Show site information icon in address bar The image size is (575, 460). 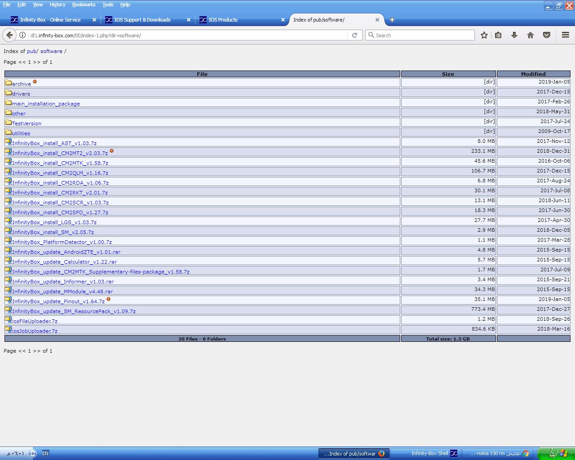point(22,35)
